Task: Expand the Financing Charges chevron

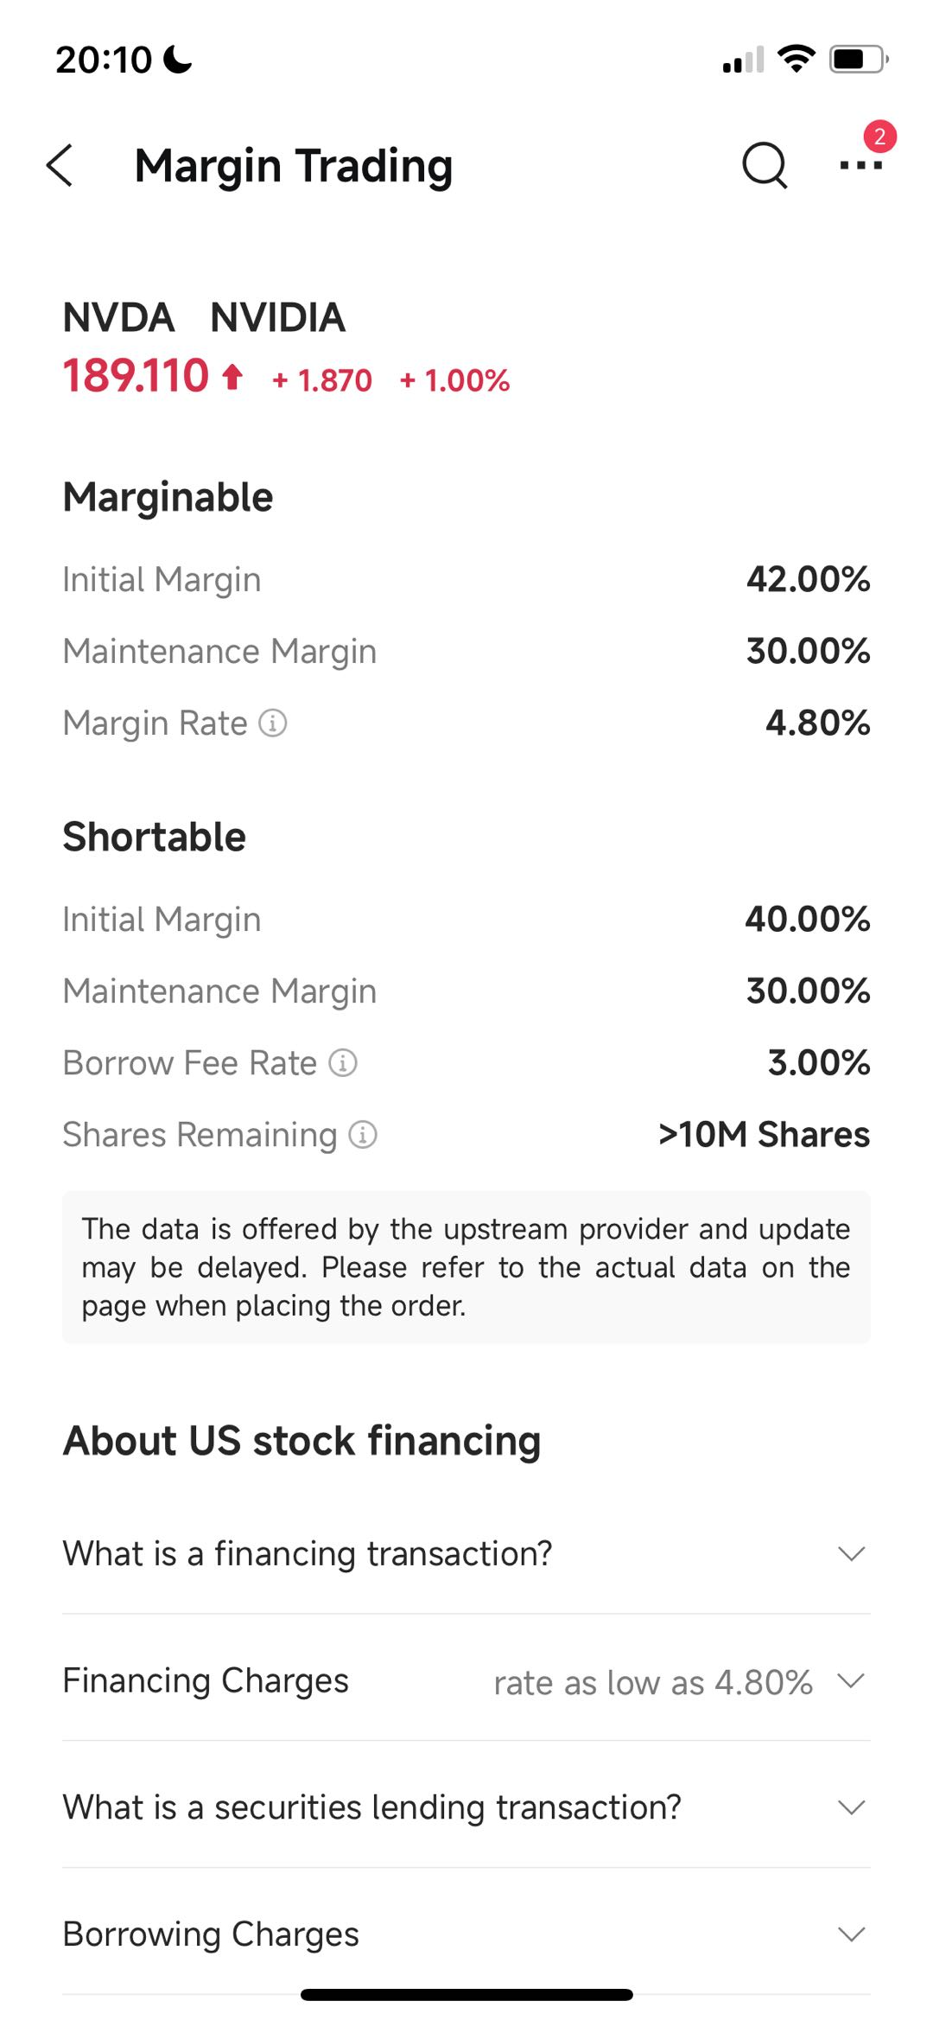Action: (x=851, y=1680)
